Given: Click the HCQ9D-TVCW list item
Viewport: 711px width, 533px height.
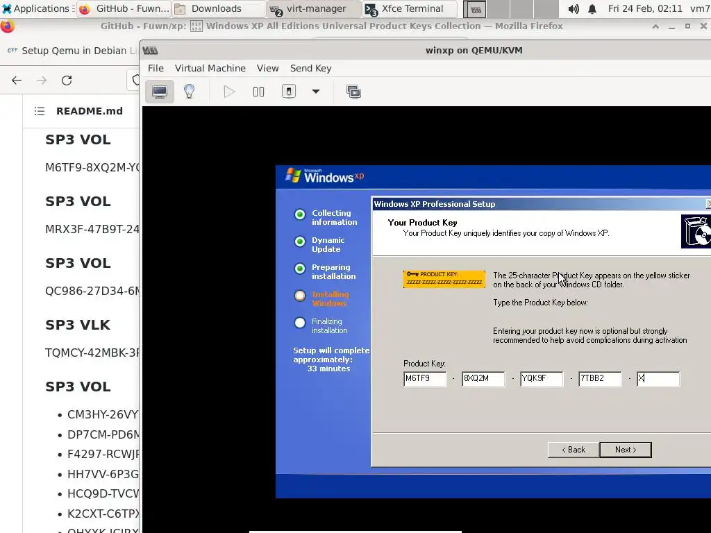Looking at the screenshot, I should (x=103, y=493).
